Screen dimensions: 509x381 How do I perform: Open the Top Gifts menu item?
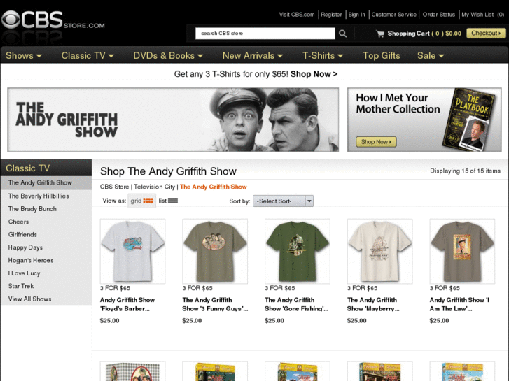[382, 56]
